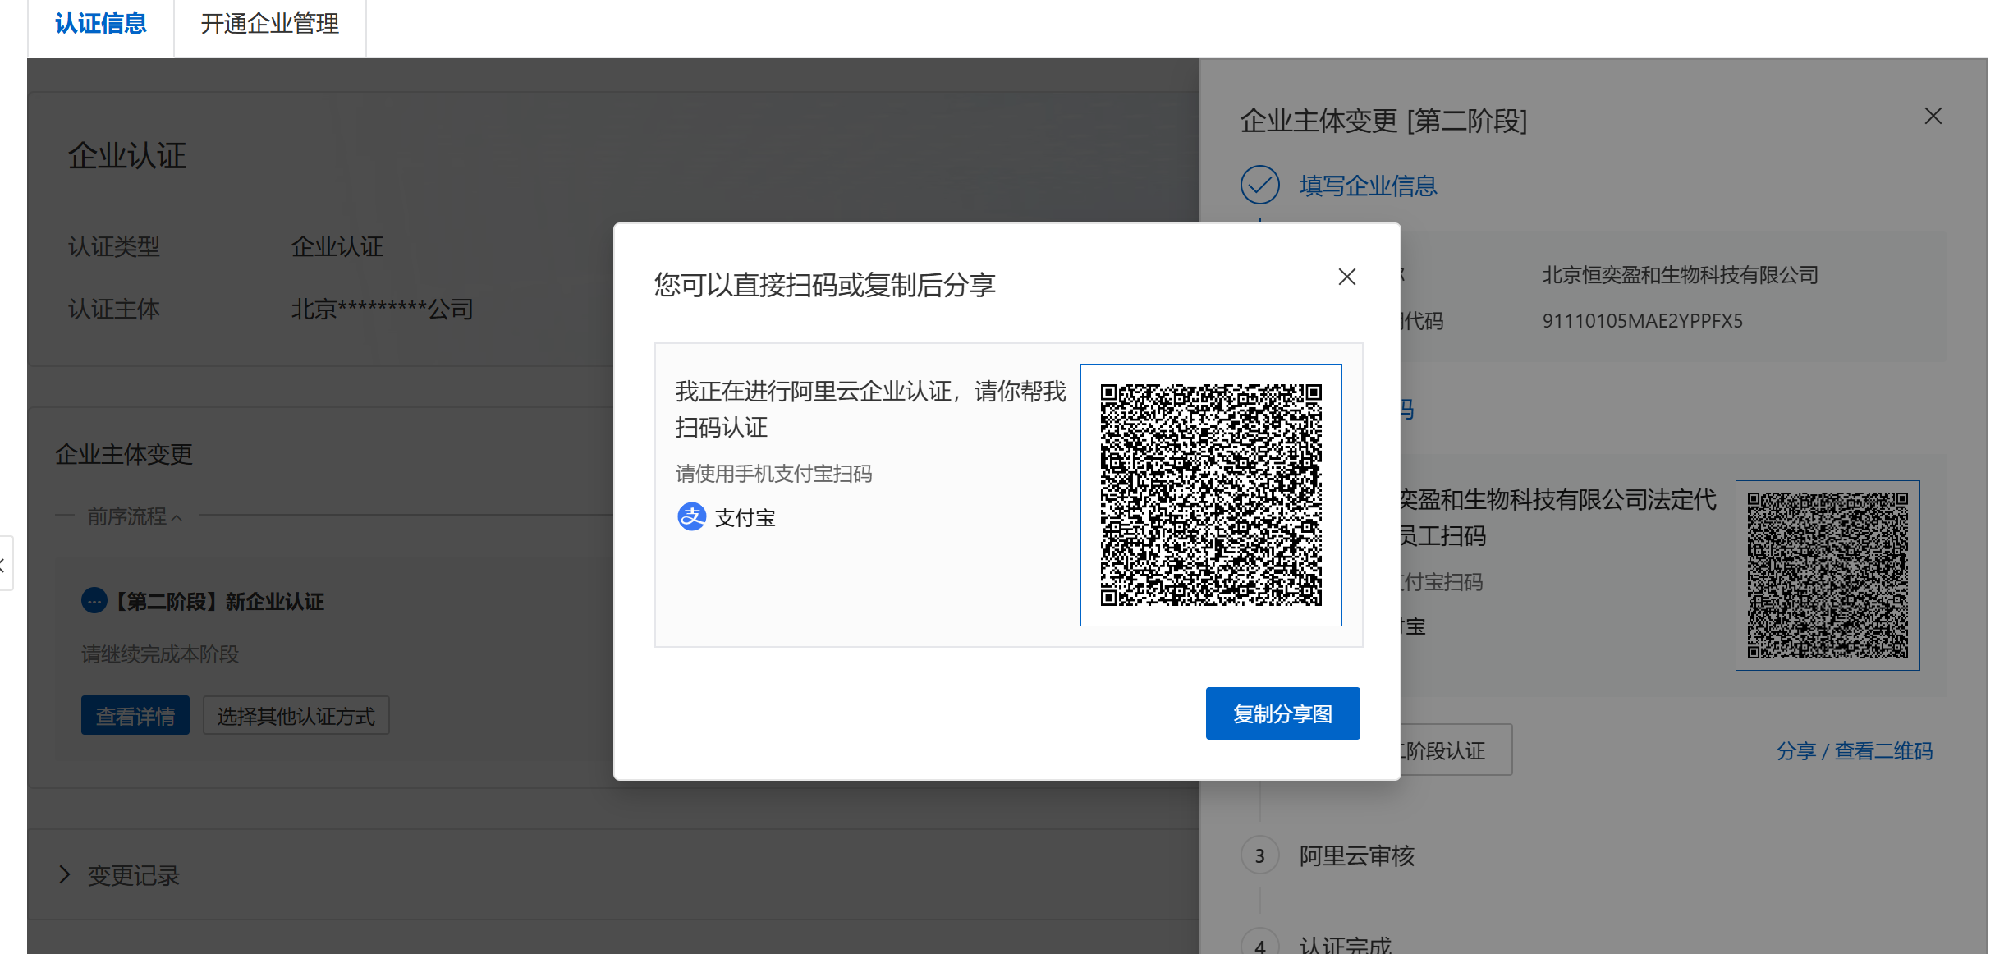Click the 填写企业信息 step link
This screenshot has height=954, width=1995.
click(1368, 186)
